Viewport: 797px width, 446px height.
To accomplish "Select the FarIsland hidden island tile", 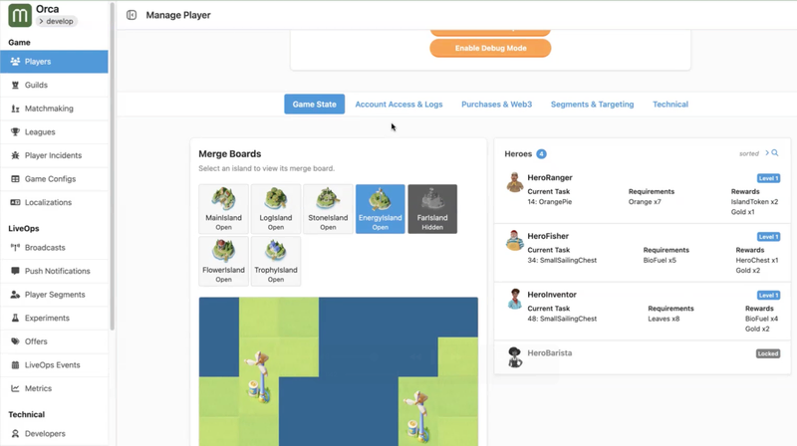I will coord(432,208).
